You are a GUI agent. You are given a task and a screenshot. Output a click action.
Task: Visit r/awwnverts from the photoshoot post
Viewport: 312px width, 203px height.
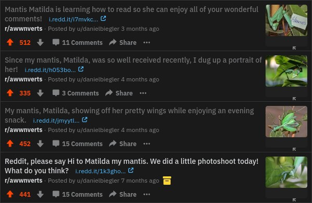pyautogui.click(x=23, y=181)
